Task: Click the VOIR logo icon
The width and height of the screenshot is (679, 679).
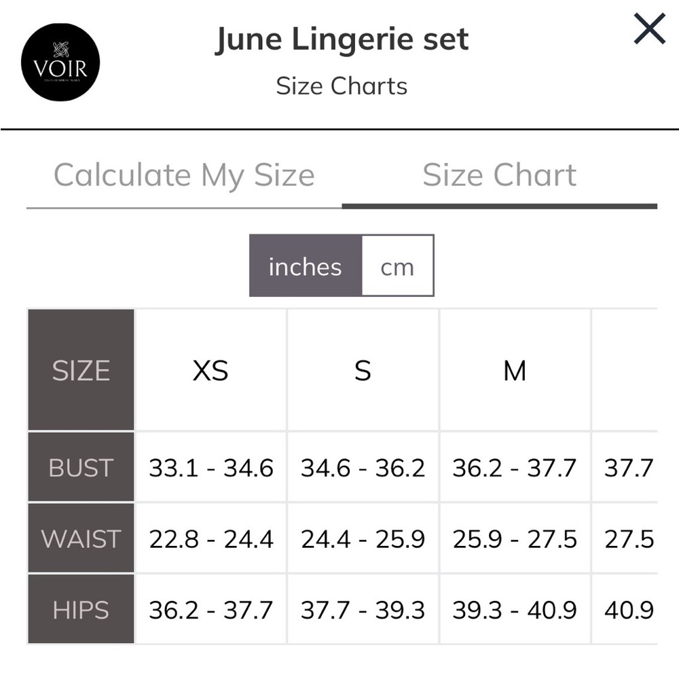Action: [x=60, y=62]
